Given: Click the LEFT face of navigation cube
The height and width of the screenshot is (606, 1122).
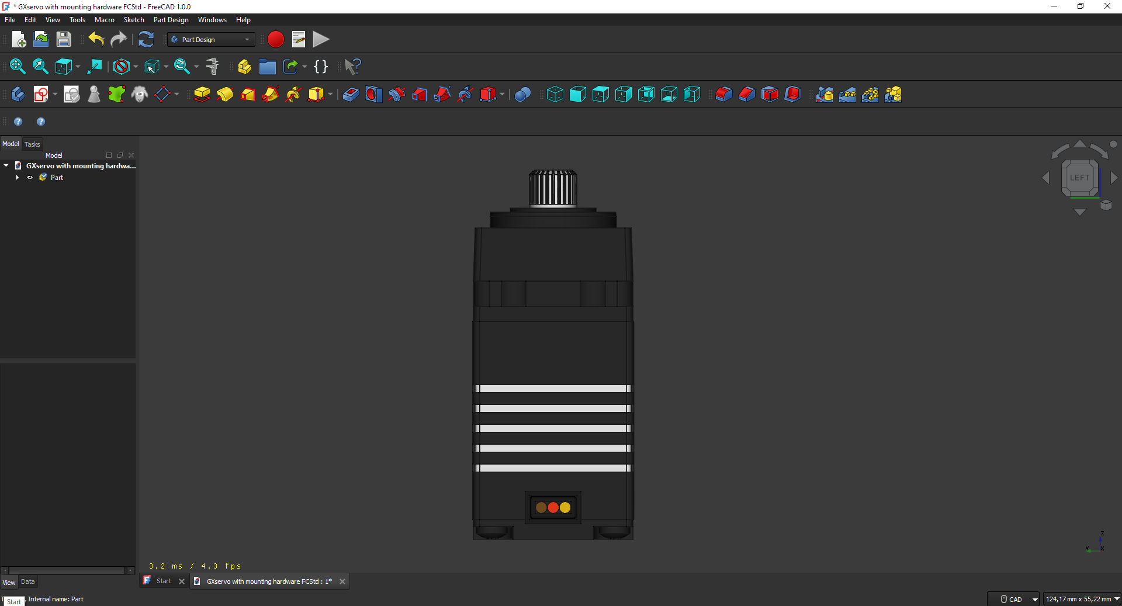Looking at the screenshot, I should pyautogui.click(x=1079, y=178).
